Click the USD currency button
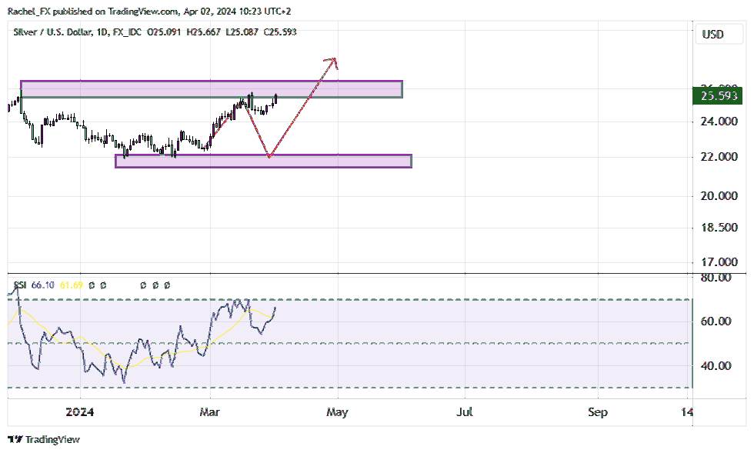Screen dimensions: 754x453 [x=719, y=34]
